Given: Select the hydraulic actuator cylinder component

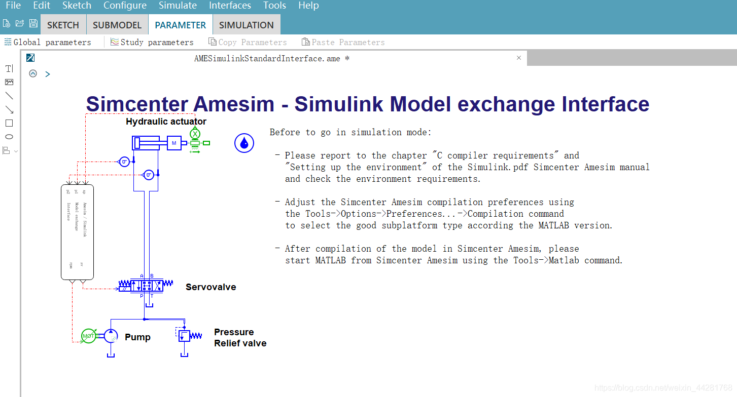Looking at the screenshot, I should click(x=146, y=143).
